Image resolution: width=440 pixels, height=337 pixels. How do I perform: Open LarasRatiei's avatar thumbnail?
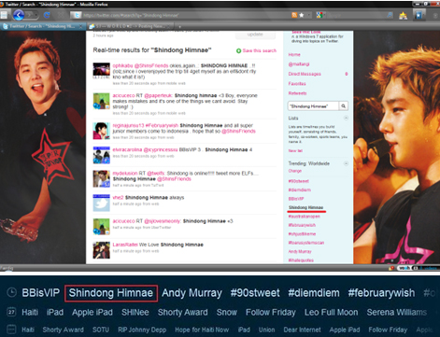point(101,250)
